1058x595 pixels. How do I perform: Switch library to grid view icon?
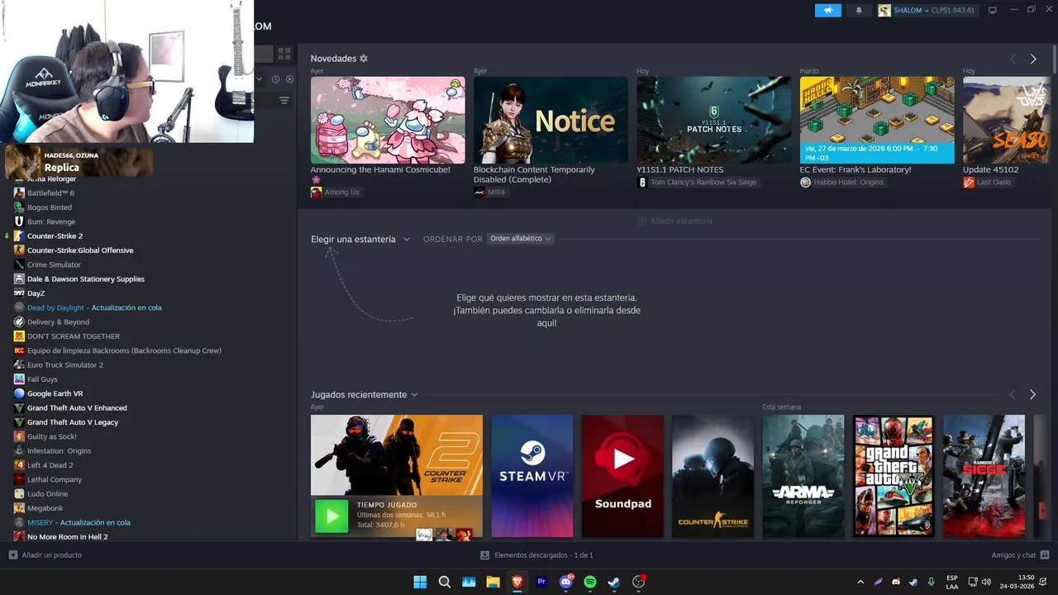click(x=284, y=54)
